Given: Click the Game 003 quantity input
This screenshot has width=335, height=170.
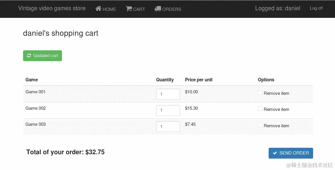Looking at the screenshot, I should (x=168, y=127).
